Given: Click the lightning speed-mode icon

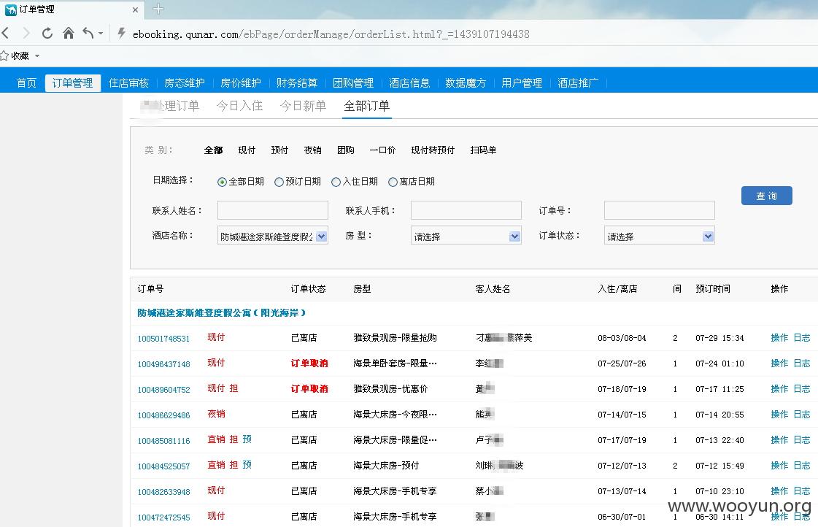Looking at the screenshot, I should point(121,34).
